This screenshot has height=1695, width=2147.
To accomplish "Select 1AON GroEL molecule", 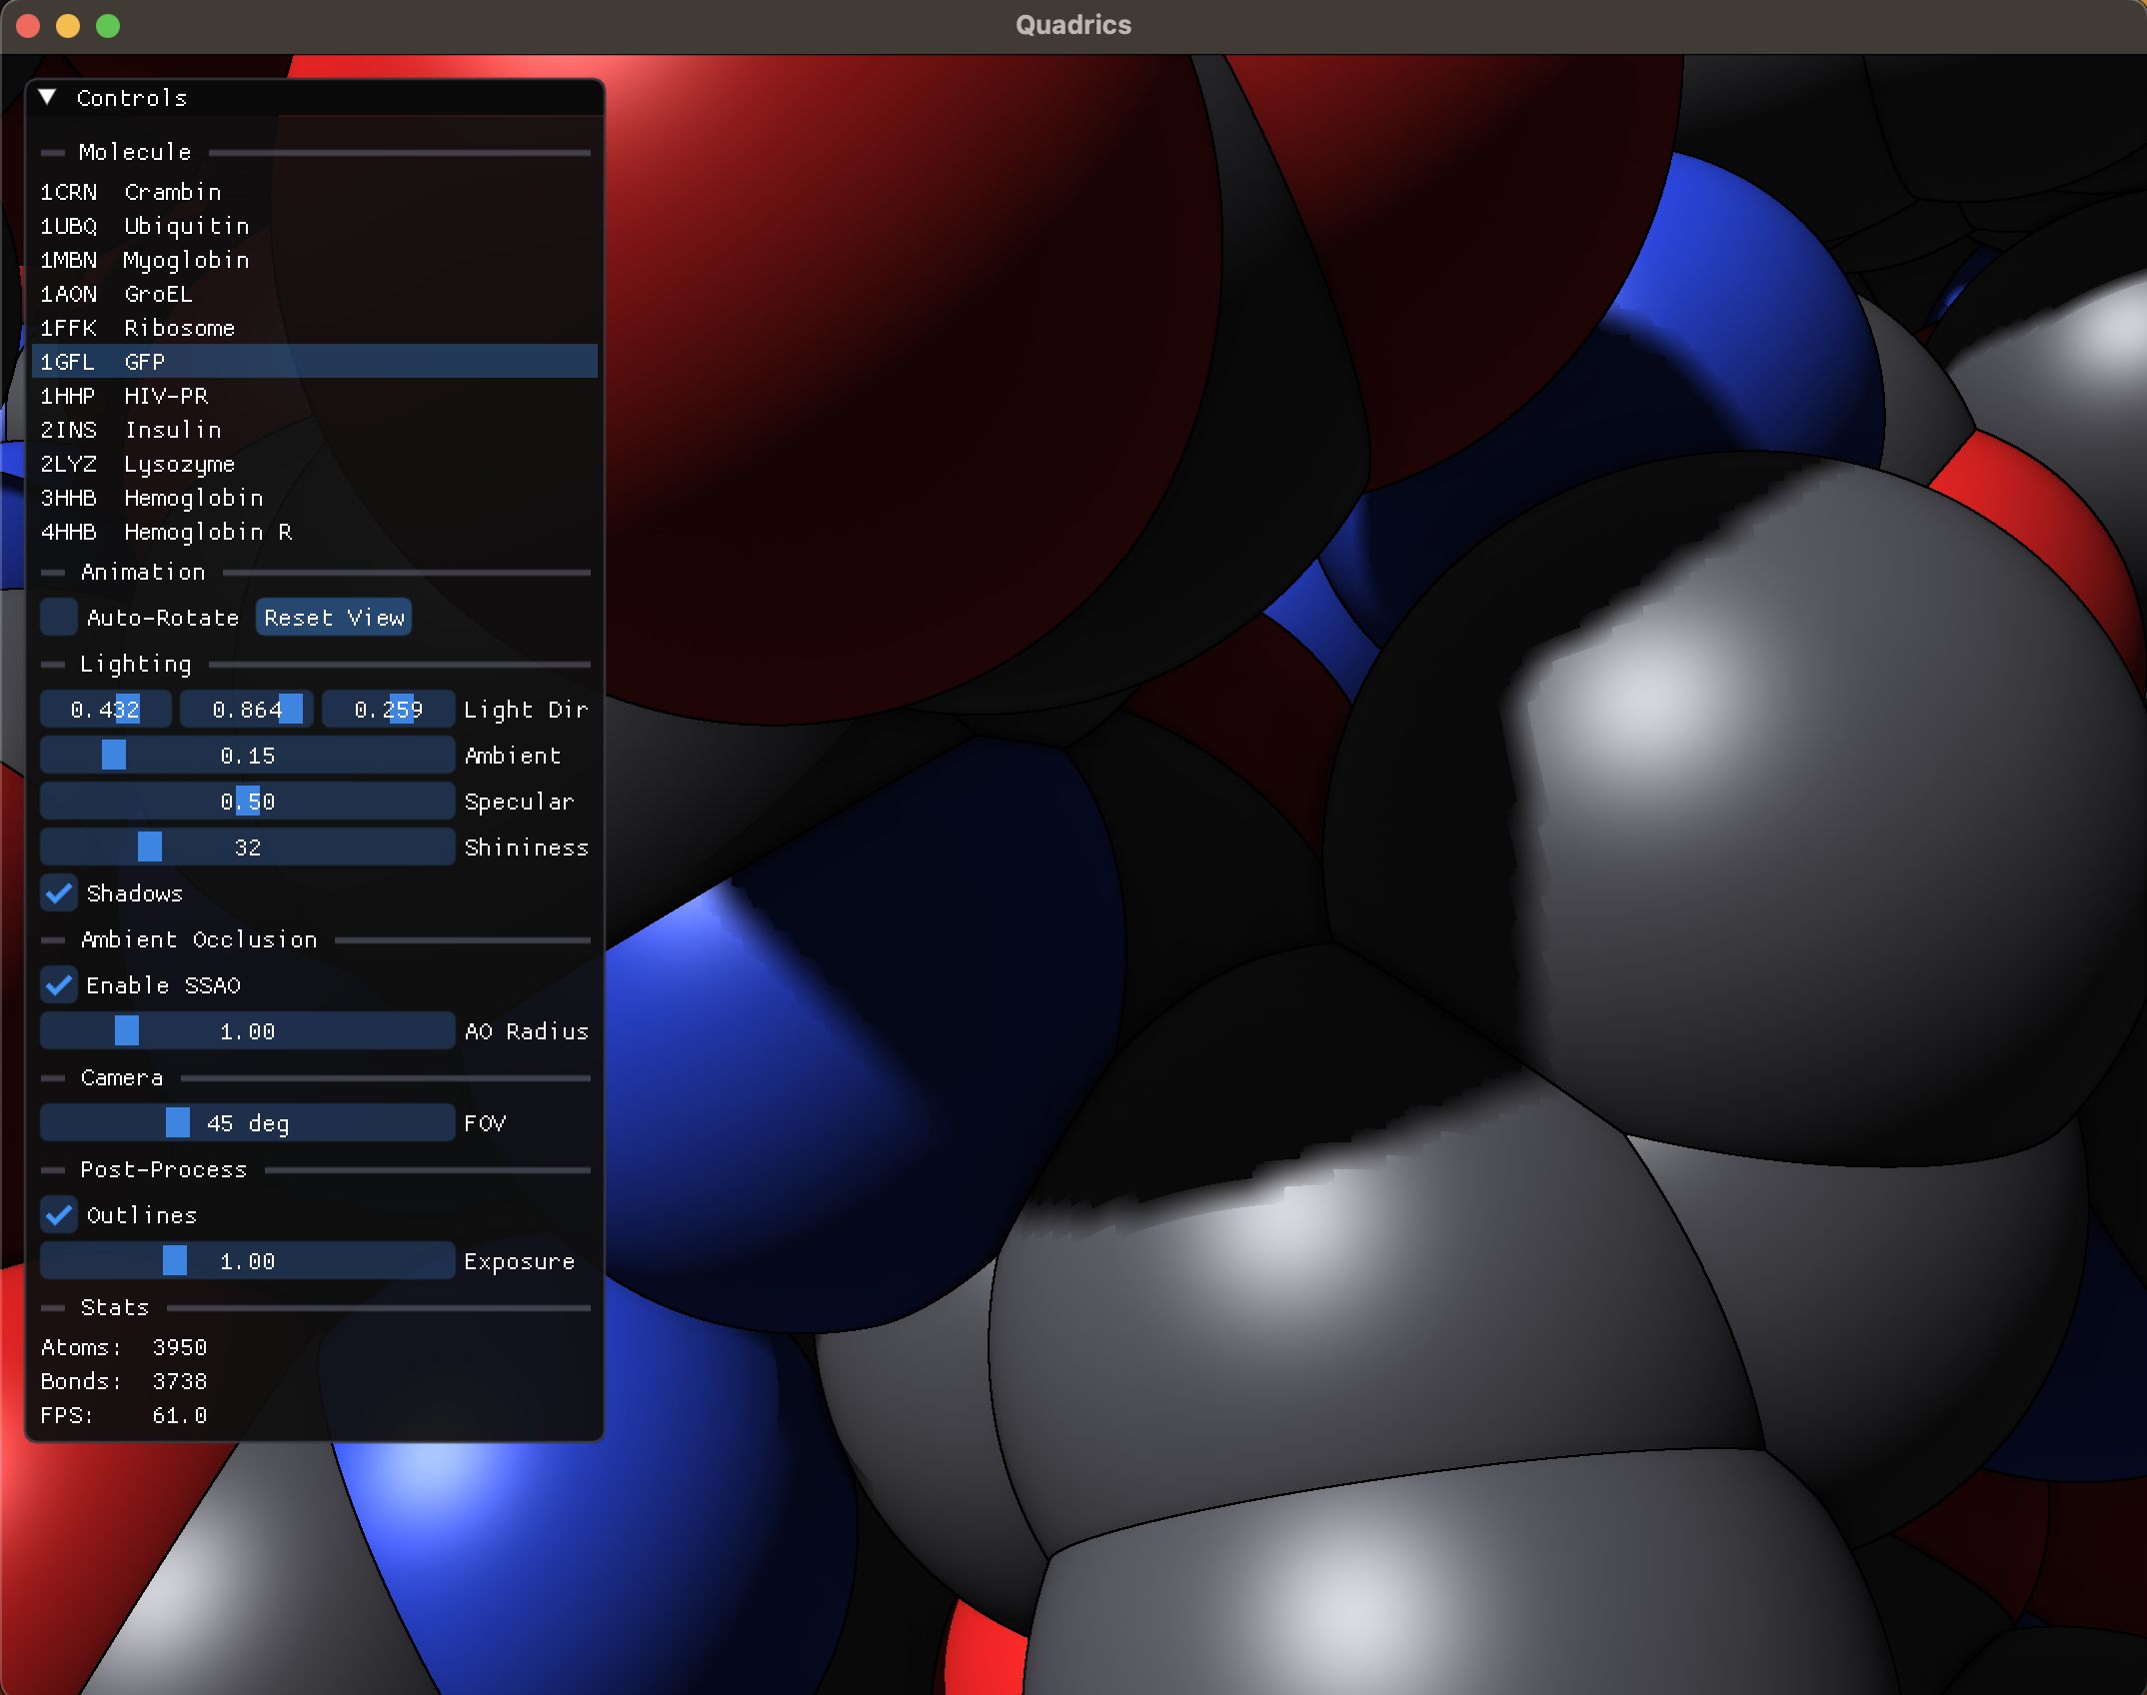I will 315,294.
